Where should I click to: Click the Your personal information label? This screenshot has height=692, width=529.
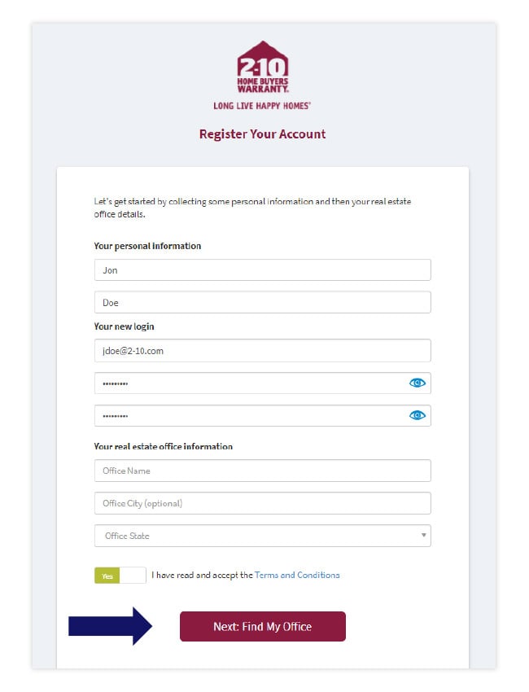[147, 246]
